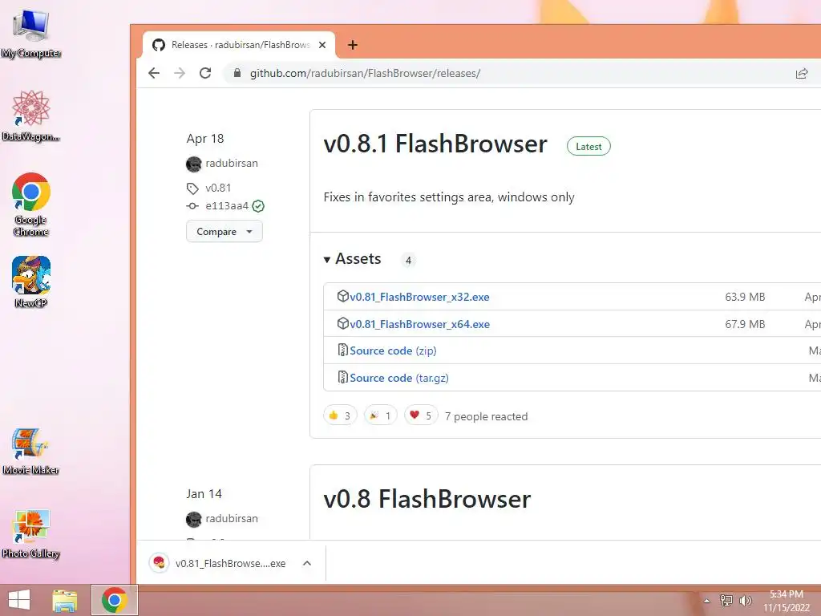Screen dimensions: 821x616
Task: Open Photo Gallery desktop shortcut
Action: pos(31,533)
